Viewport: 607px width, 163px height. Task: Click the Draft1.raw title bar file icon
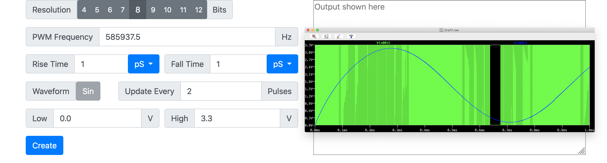point(441,30)
